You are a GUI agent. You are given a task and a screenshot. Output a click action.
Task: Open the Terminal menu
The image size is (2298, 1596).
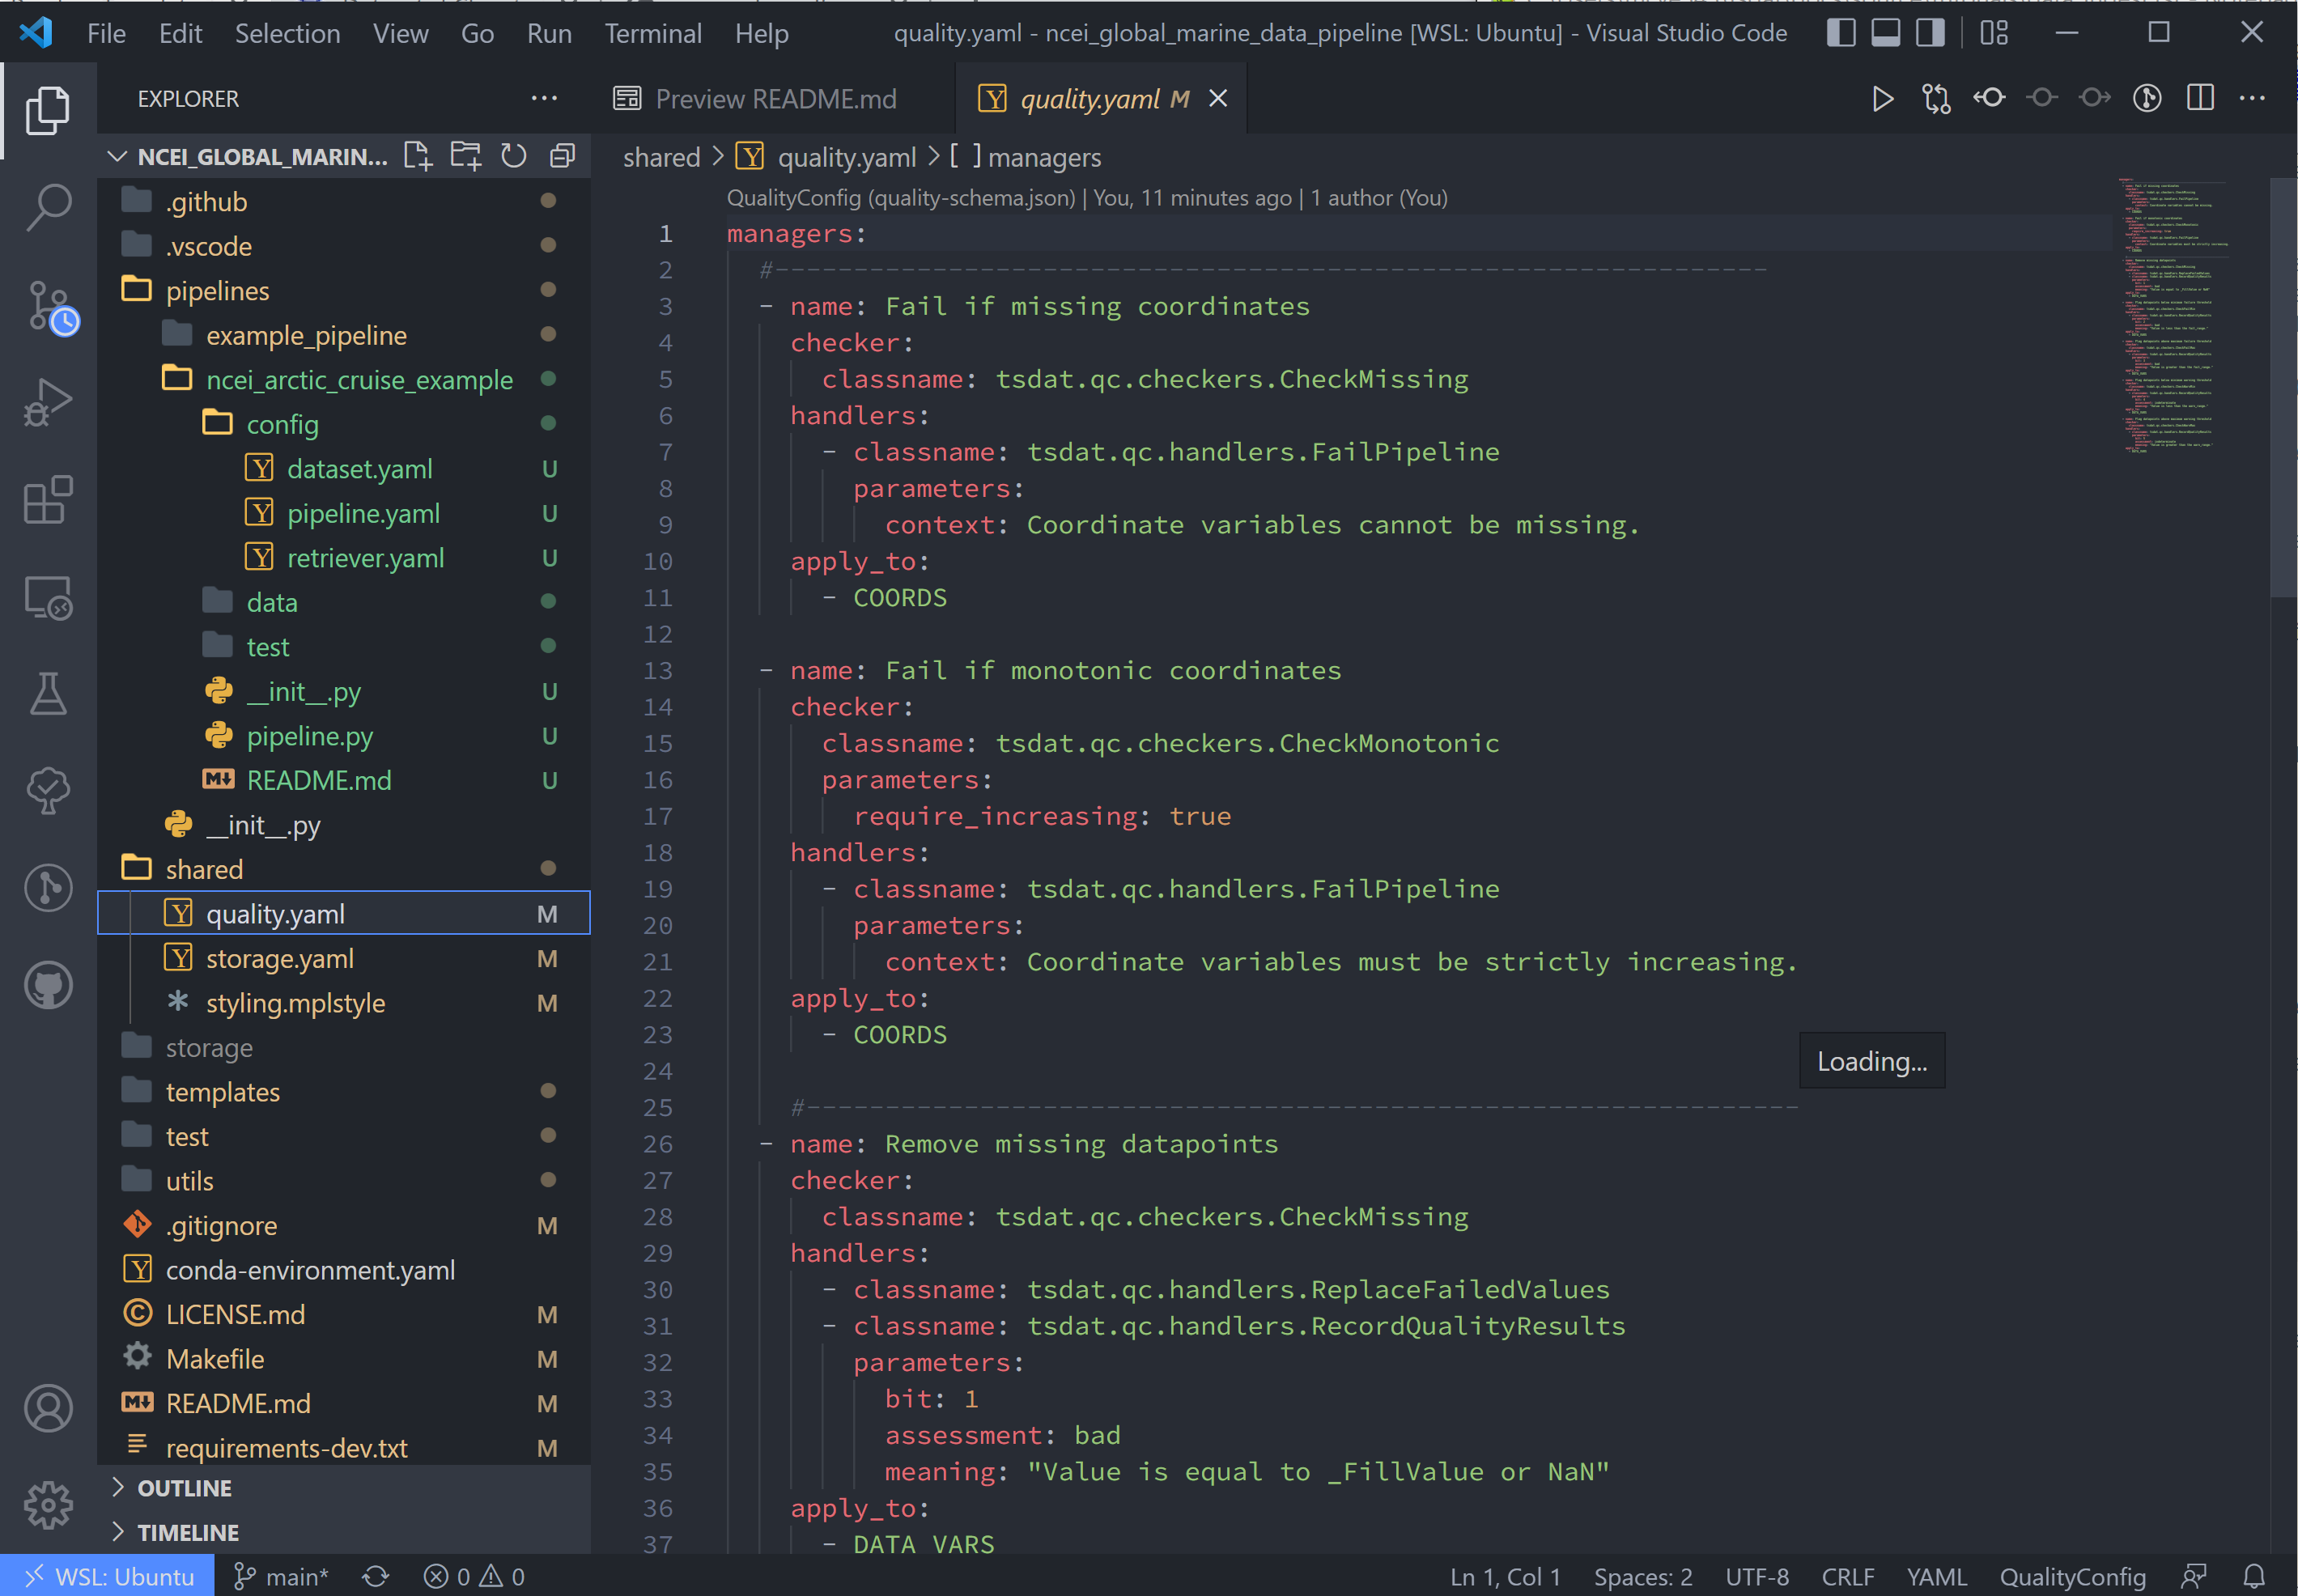pos(653,33)
